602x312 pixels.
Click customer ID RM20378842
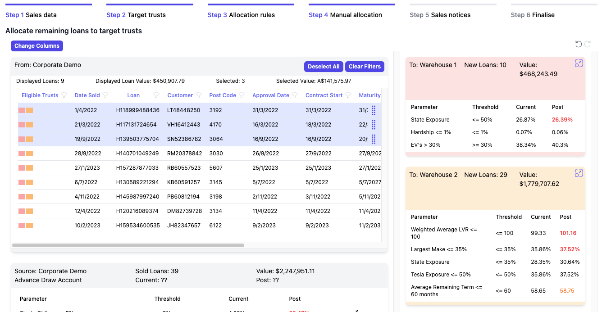pyautogui.click(x=185, y=154)
